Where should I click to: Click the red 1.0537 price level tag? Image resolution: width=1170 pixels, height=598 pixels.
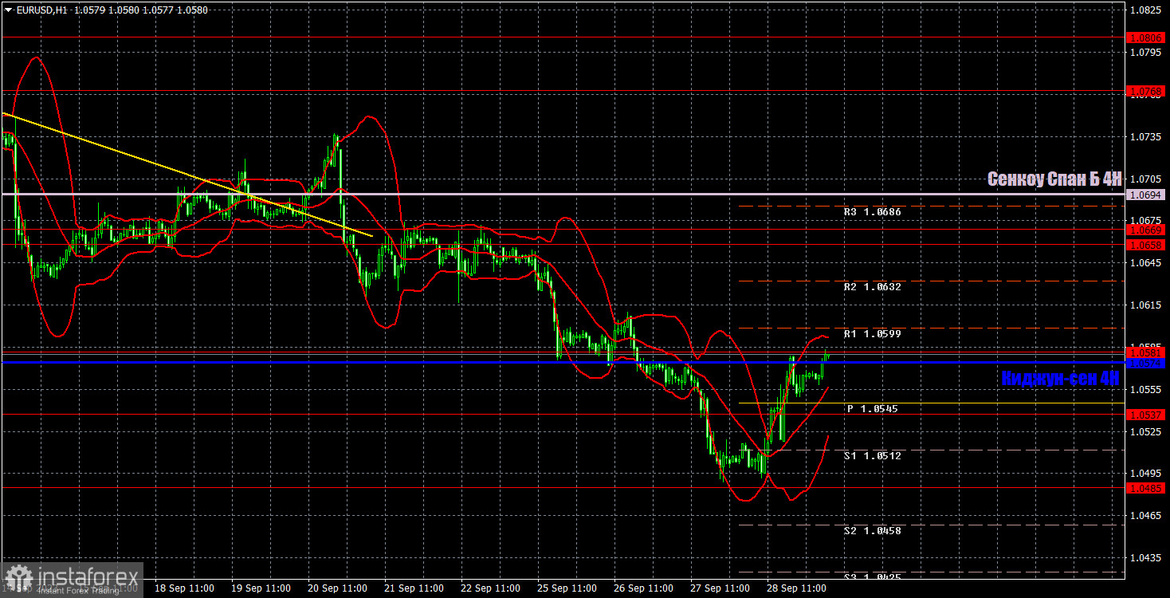1147,415
